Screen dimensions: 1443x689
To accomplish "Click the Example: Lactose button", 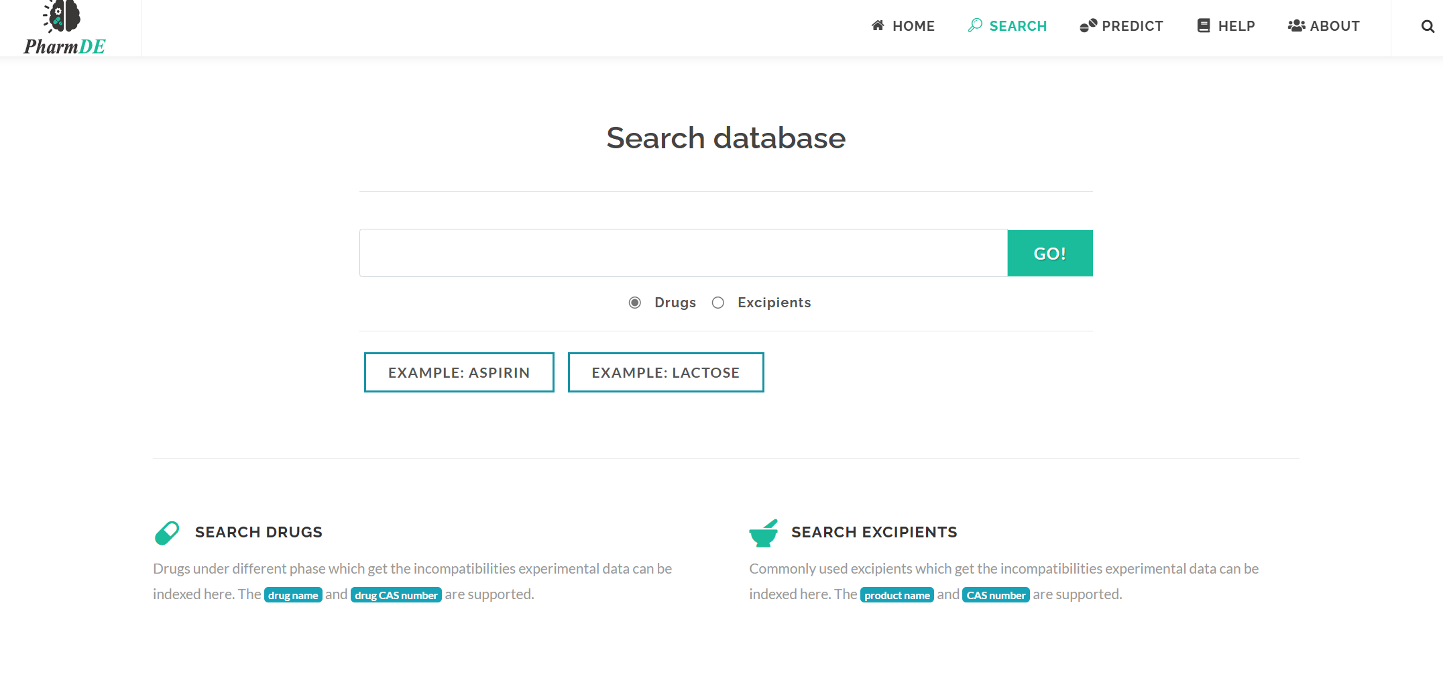I will pos(666,372).
